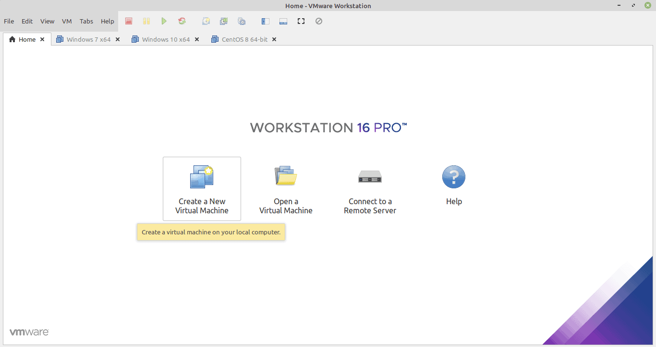Screen dimensions: 656x347
Task: Click the Revert to Snapshot toolbar icon
Action: [x=224, y=21]
